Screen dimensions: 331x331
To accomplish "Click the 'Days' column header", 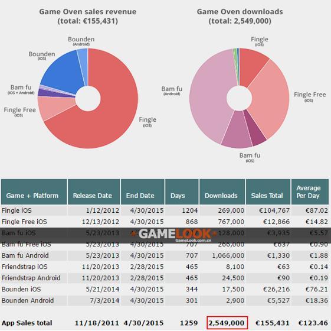I will click(182, 192).
